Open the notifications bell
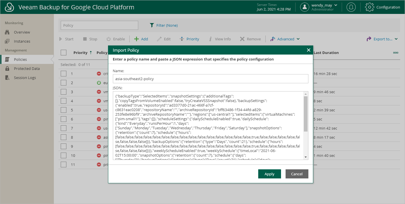Screen dimensions: 405x204 coord(351,7)
